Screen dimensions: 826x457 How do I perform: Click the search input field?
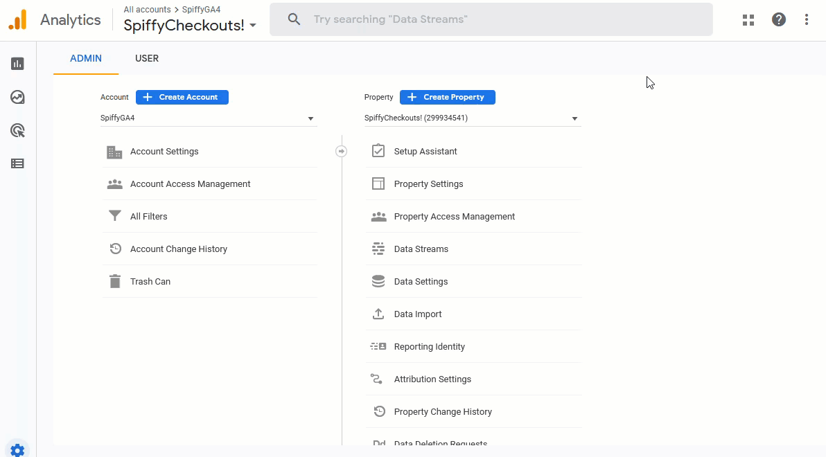pyautogui.click(x=491, y=19)
